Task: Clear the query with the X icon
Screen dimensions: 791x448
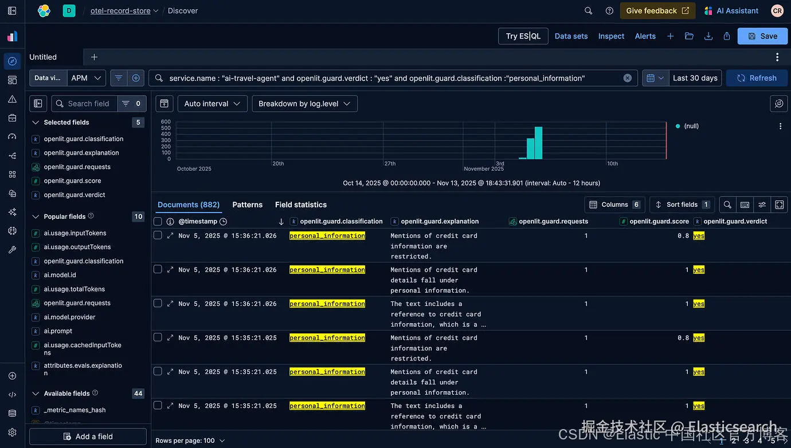Action: pyautogui.click(x=628, y=78)
